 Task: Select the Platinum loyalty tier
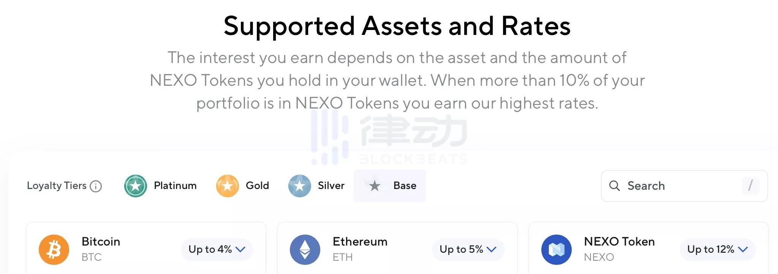(x=175, y=186)
